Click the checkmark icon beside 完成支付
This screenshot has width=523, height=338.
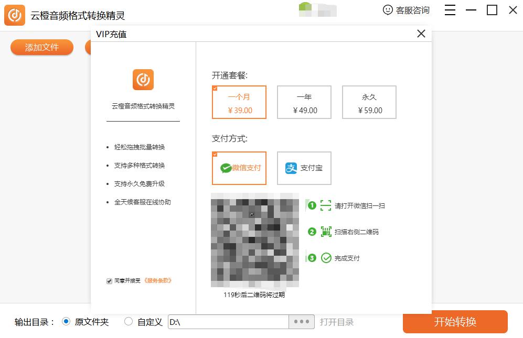[x=326, y=258]
